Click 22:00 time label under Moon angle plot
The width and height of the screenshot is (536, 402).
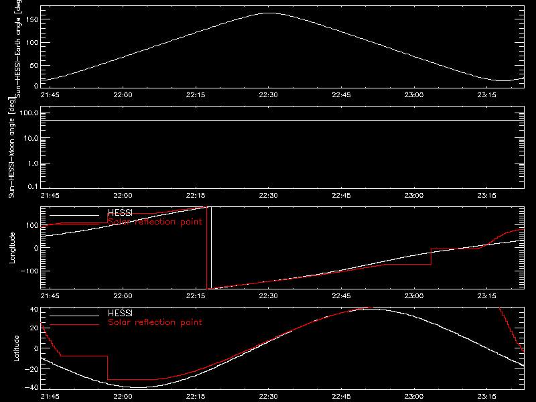[123, 196]
